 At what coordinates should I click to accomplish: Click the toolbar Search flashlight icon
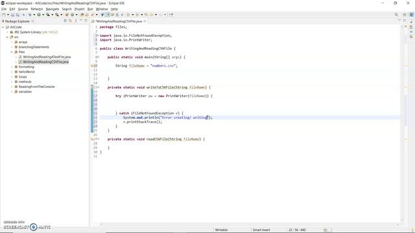point(92,15)
